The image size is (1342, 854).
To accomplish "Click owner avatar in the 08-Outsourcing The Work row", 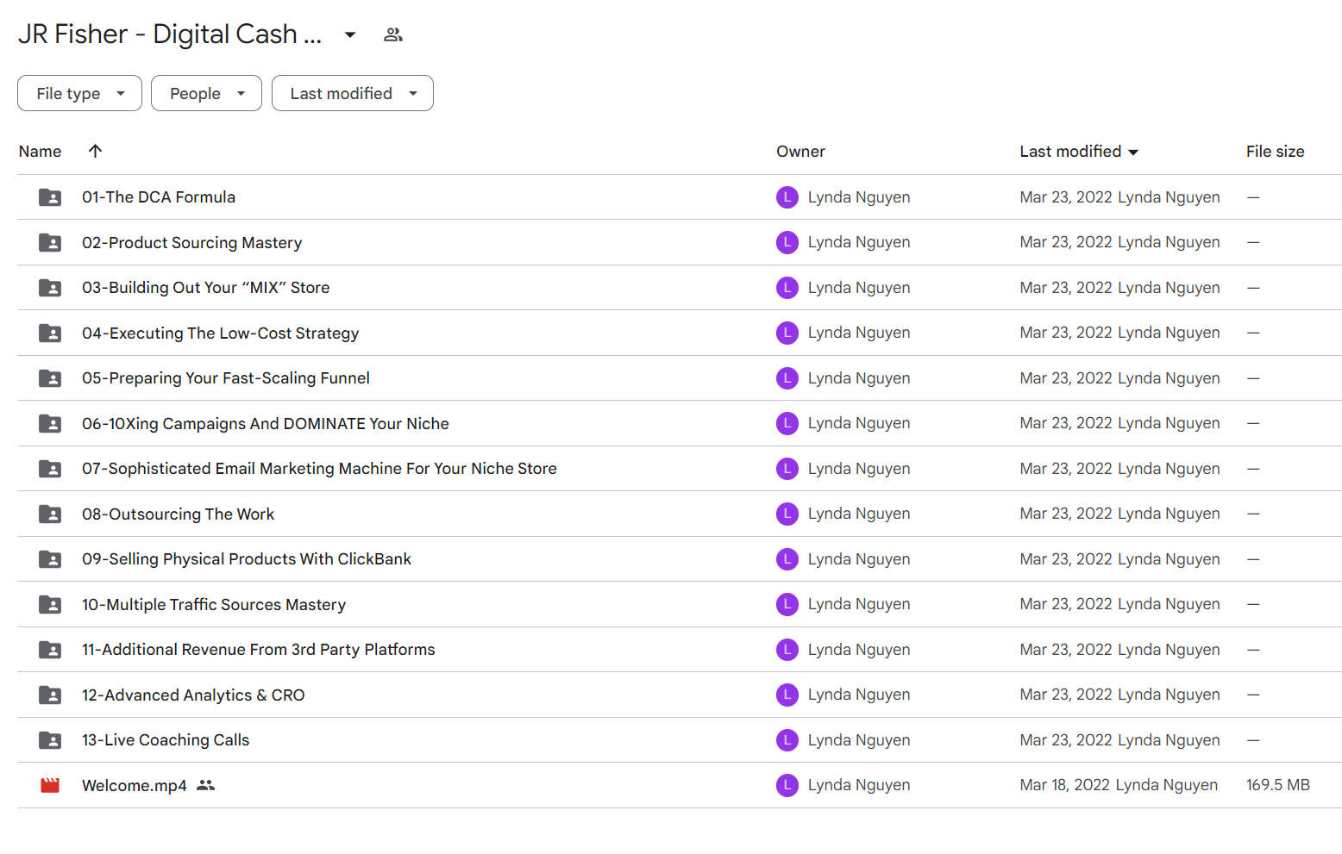I will click(787, 514).
